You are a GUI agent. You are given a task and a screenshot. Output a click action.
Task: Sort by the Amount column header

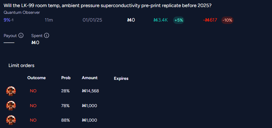point(90,78)
